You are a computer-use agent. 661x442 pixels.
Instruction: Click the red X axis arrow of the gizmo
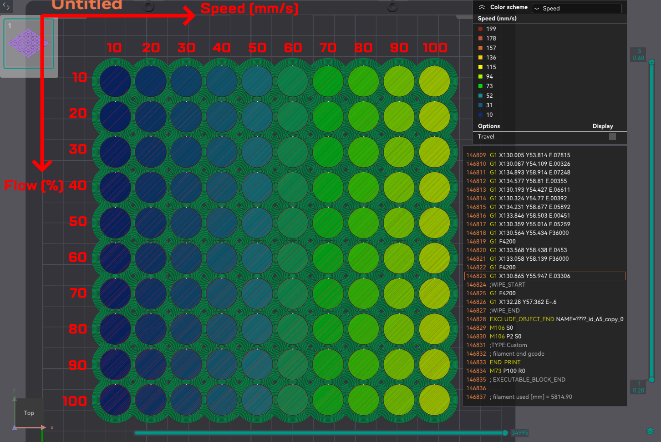coord(43,427)
